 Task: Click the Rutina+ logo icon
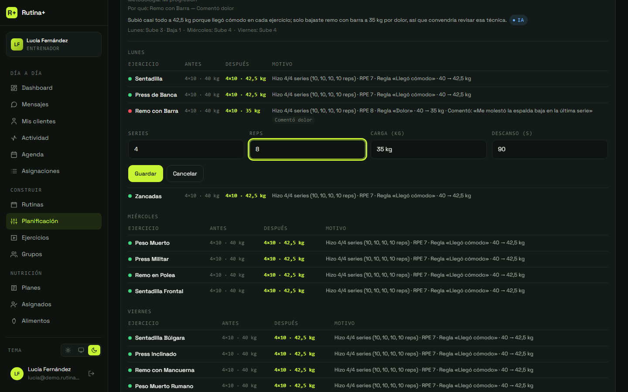pos(12,13)
